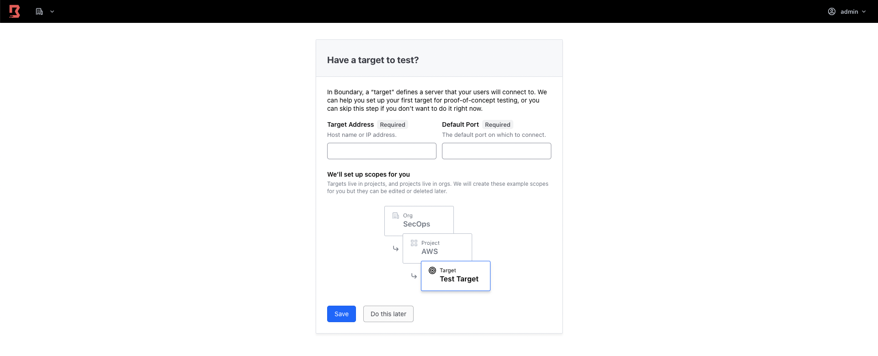Screen dimensions: 878x356
Task: Expand the admin account menu
Action: click(x=850, y=11)
